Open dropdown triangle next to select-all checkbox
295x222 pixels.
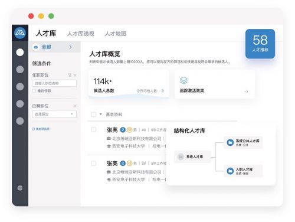click(x=101, y=114)
